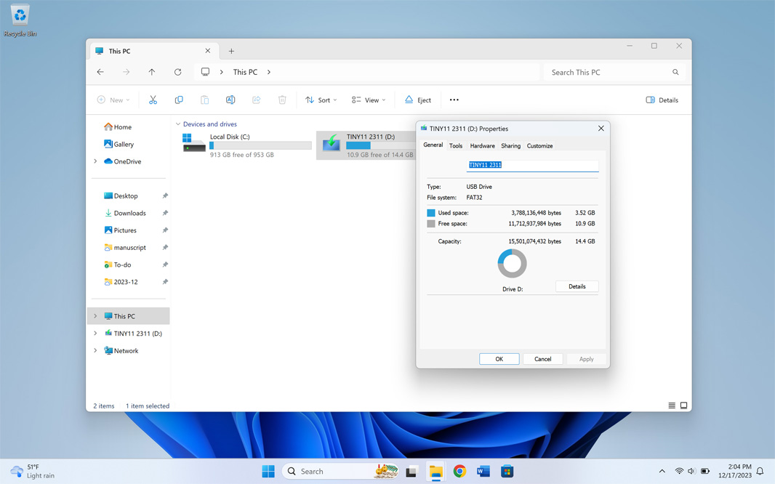This screenshot has width=775, height=484.
Task: Click the drive name text field
Action: click(532, 165)
